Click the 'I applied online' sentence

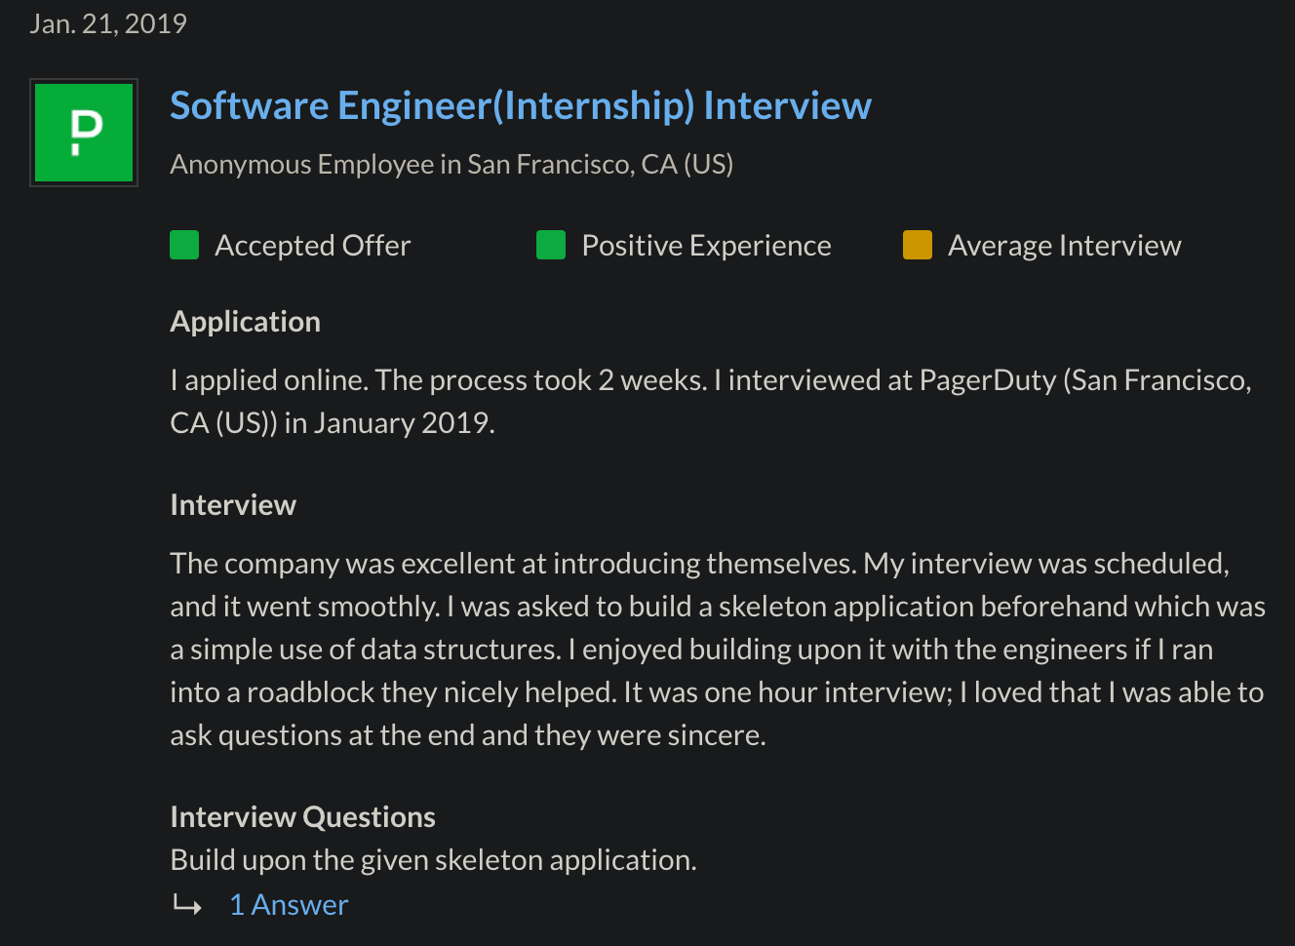pyautogui.click(x=270, y=380)
